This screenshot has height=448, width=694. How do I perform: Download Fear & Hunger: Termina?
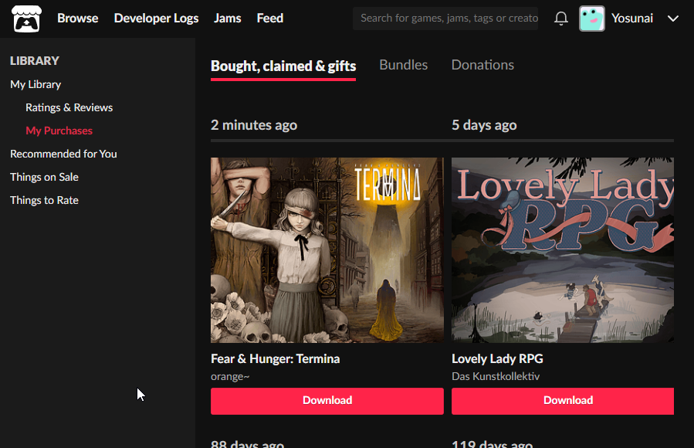click(x=327, y=401)
